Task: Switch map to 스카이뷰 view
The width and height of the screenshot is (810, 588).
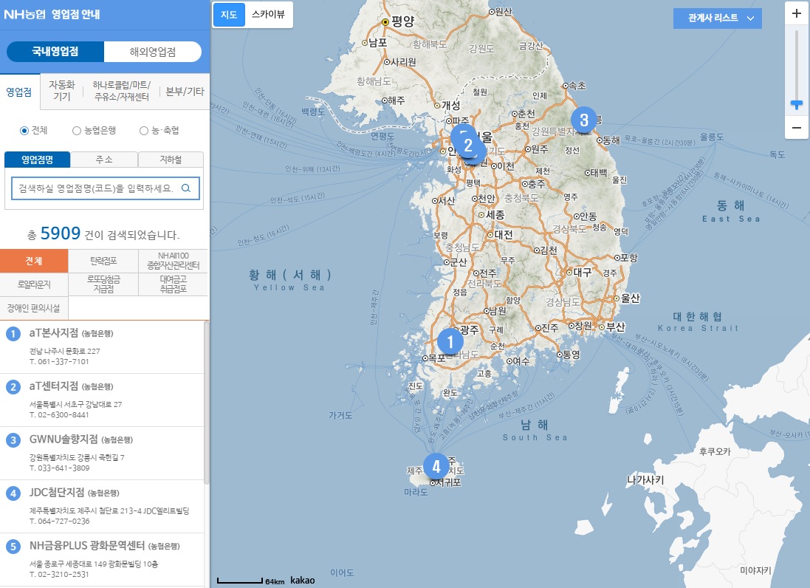Action: pos(268,15)
